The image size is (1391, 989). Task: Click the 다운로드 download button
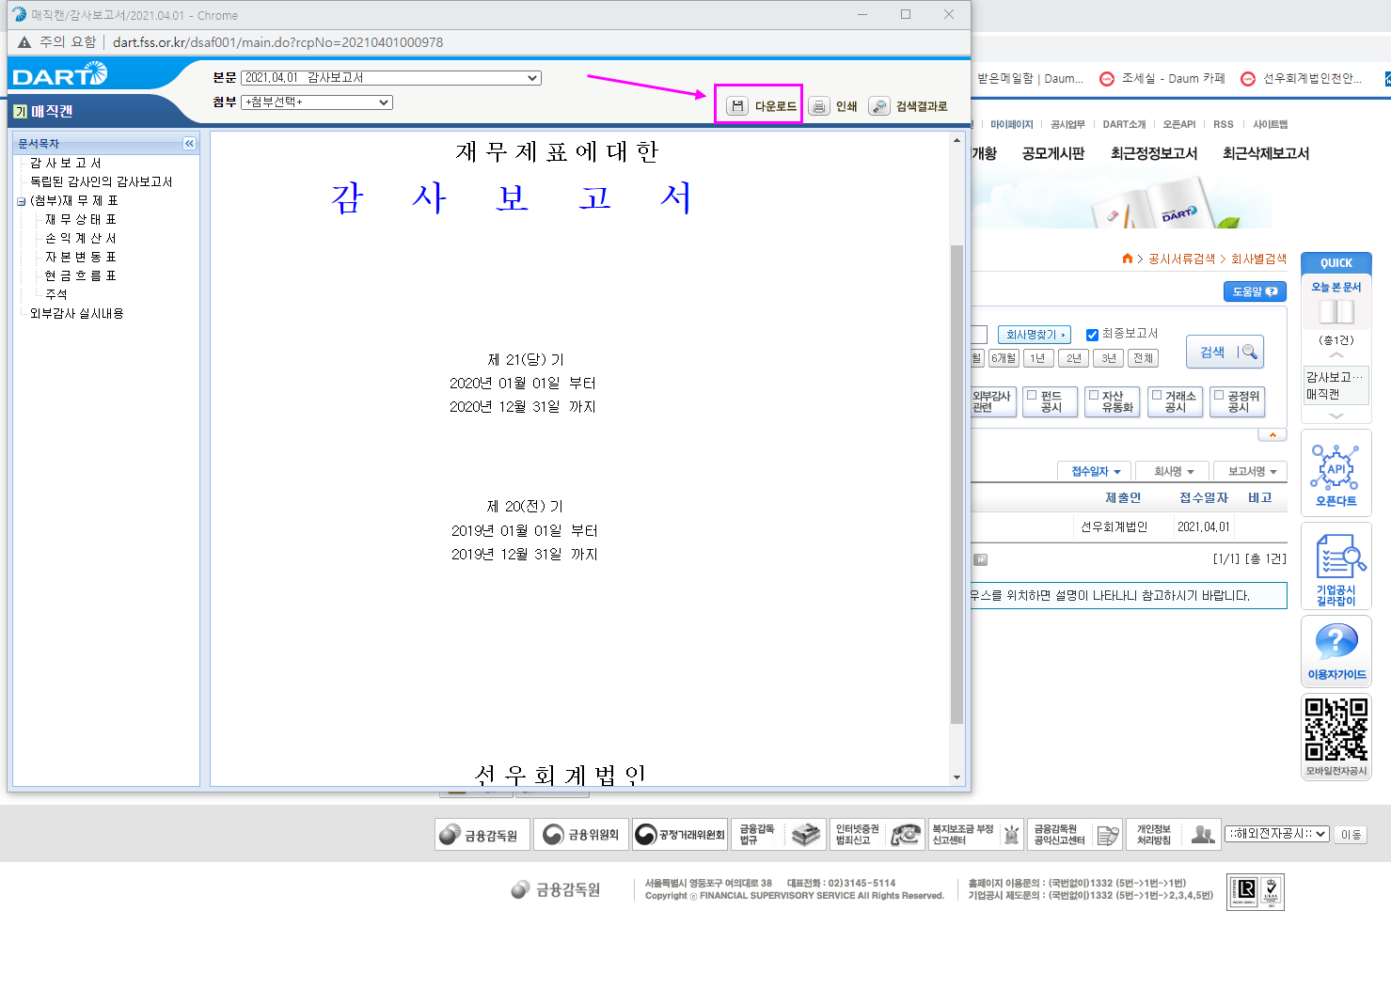click(x=762, y=106)
